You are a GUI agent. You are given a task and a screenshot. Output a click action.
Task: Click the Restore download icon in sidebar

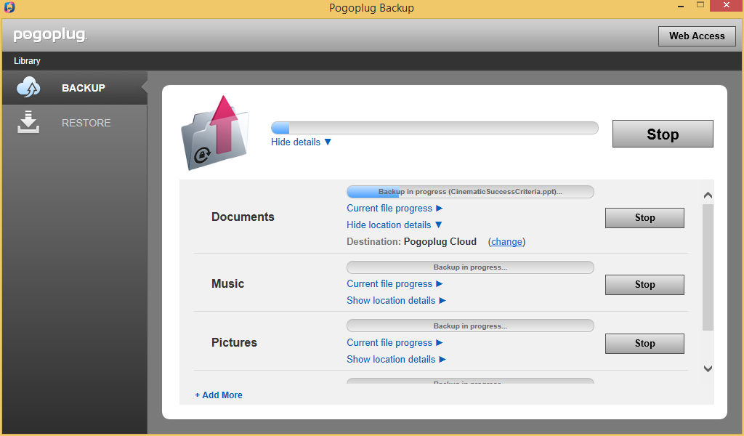[28, 122]
